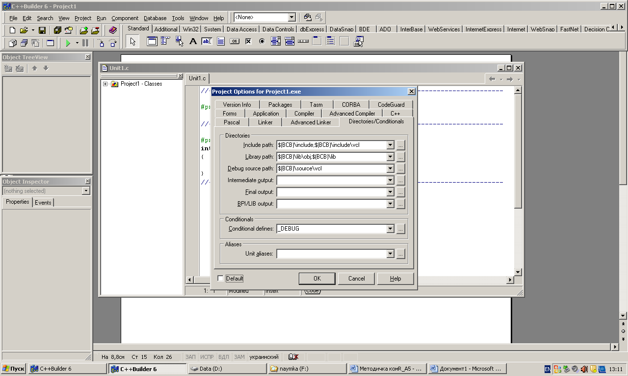Screen dimensions: 628x376
Task: Open the Intermediate output dropdown
Action: click(391, 180)
